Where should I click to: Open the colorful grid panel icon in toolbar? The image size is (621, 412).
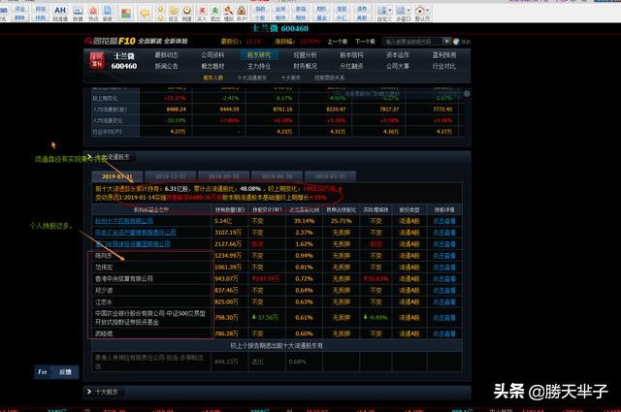coord(126,14)
